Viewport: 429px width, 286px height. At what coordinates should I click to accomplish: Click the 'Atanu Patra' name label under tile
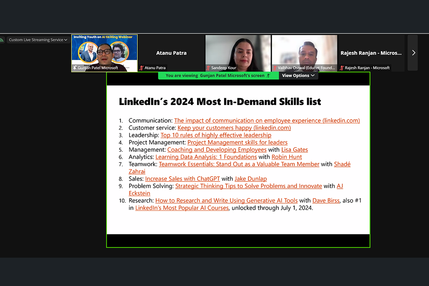(x=155, y=68)
